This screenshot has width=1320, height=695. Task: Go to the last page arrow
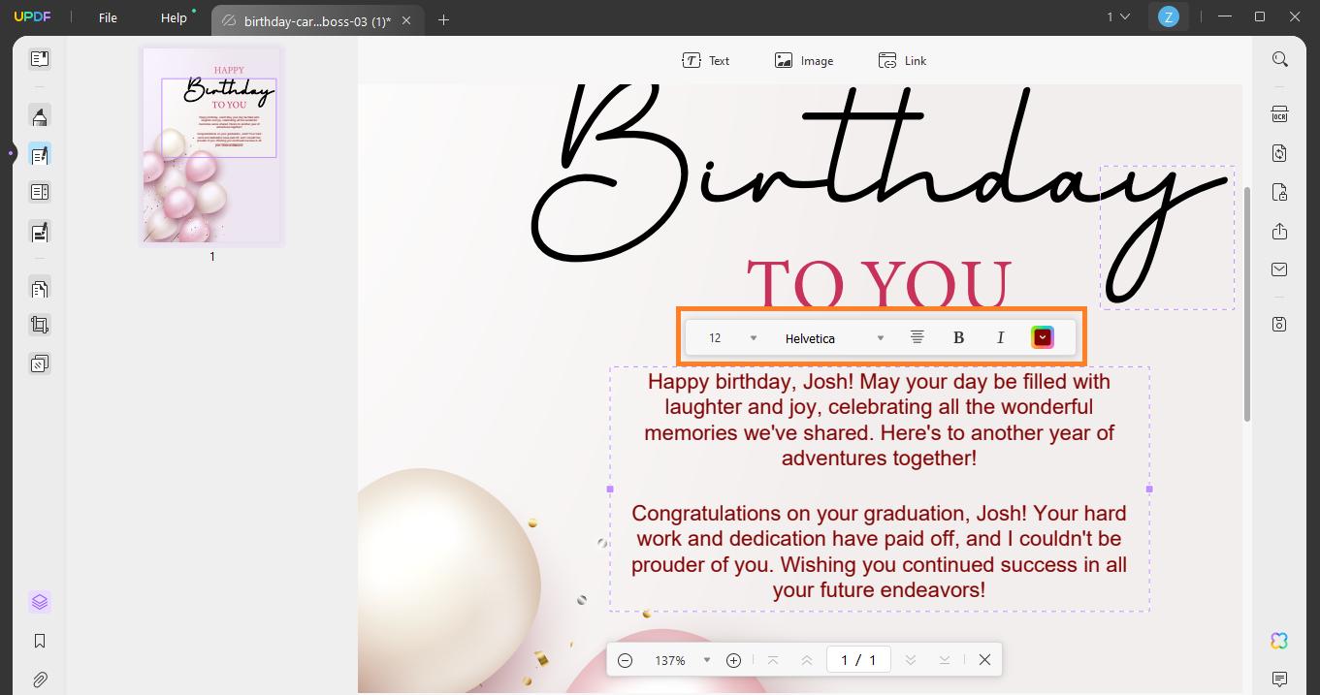(x=944, y=660)
